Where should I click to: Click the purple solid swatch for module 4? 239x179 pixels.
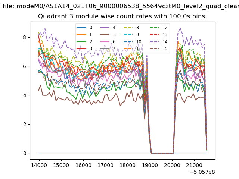point(104,28)
